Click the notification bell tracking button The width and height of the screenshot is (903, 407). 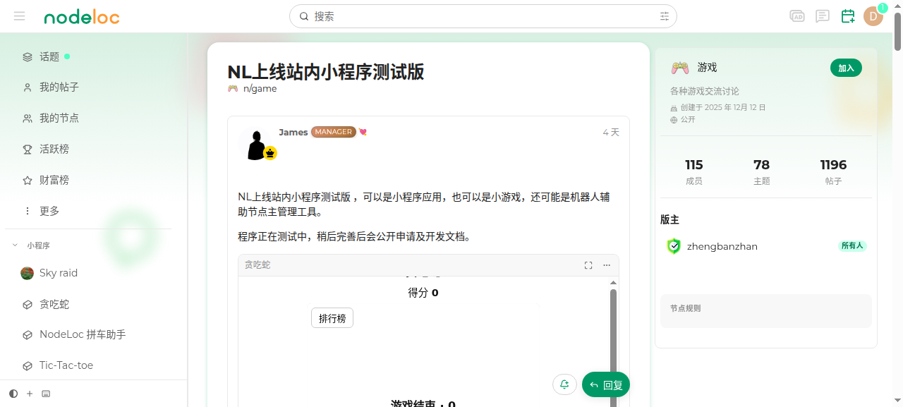pos(564,384)
